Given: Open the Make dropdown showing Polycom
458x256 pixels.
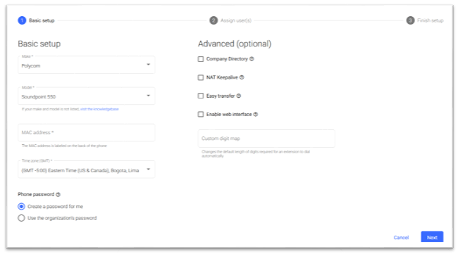Looking at the screenshot, I should pos(87,65).
